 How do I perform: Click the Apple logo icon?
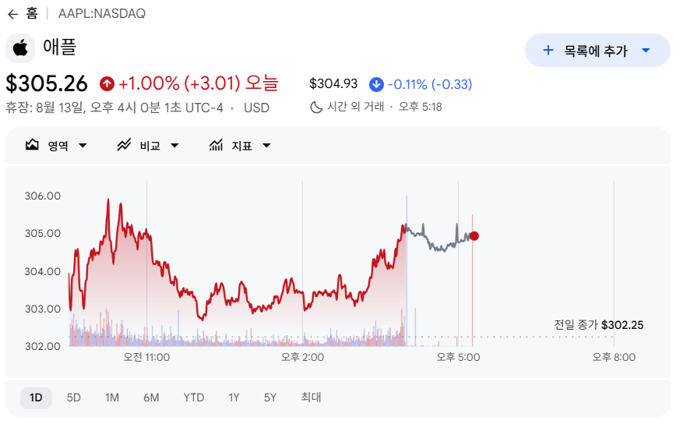[x=20, y=48]
